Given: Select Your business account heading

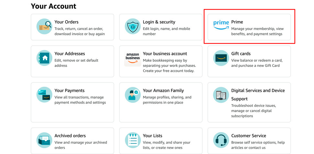Looking at the screenshot, I should click(x=165, y=54).
